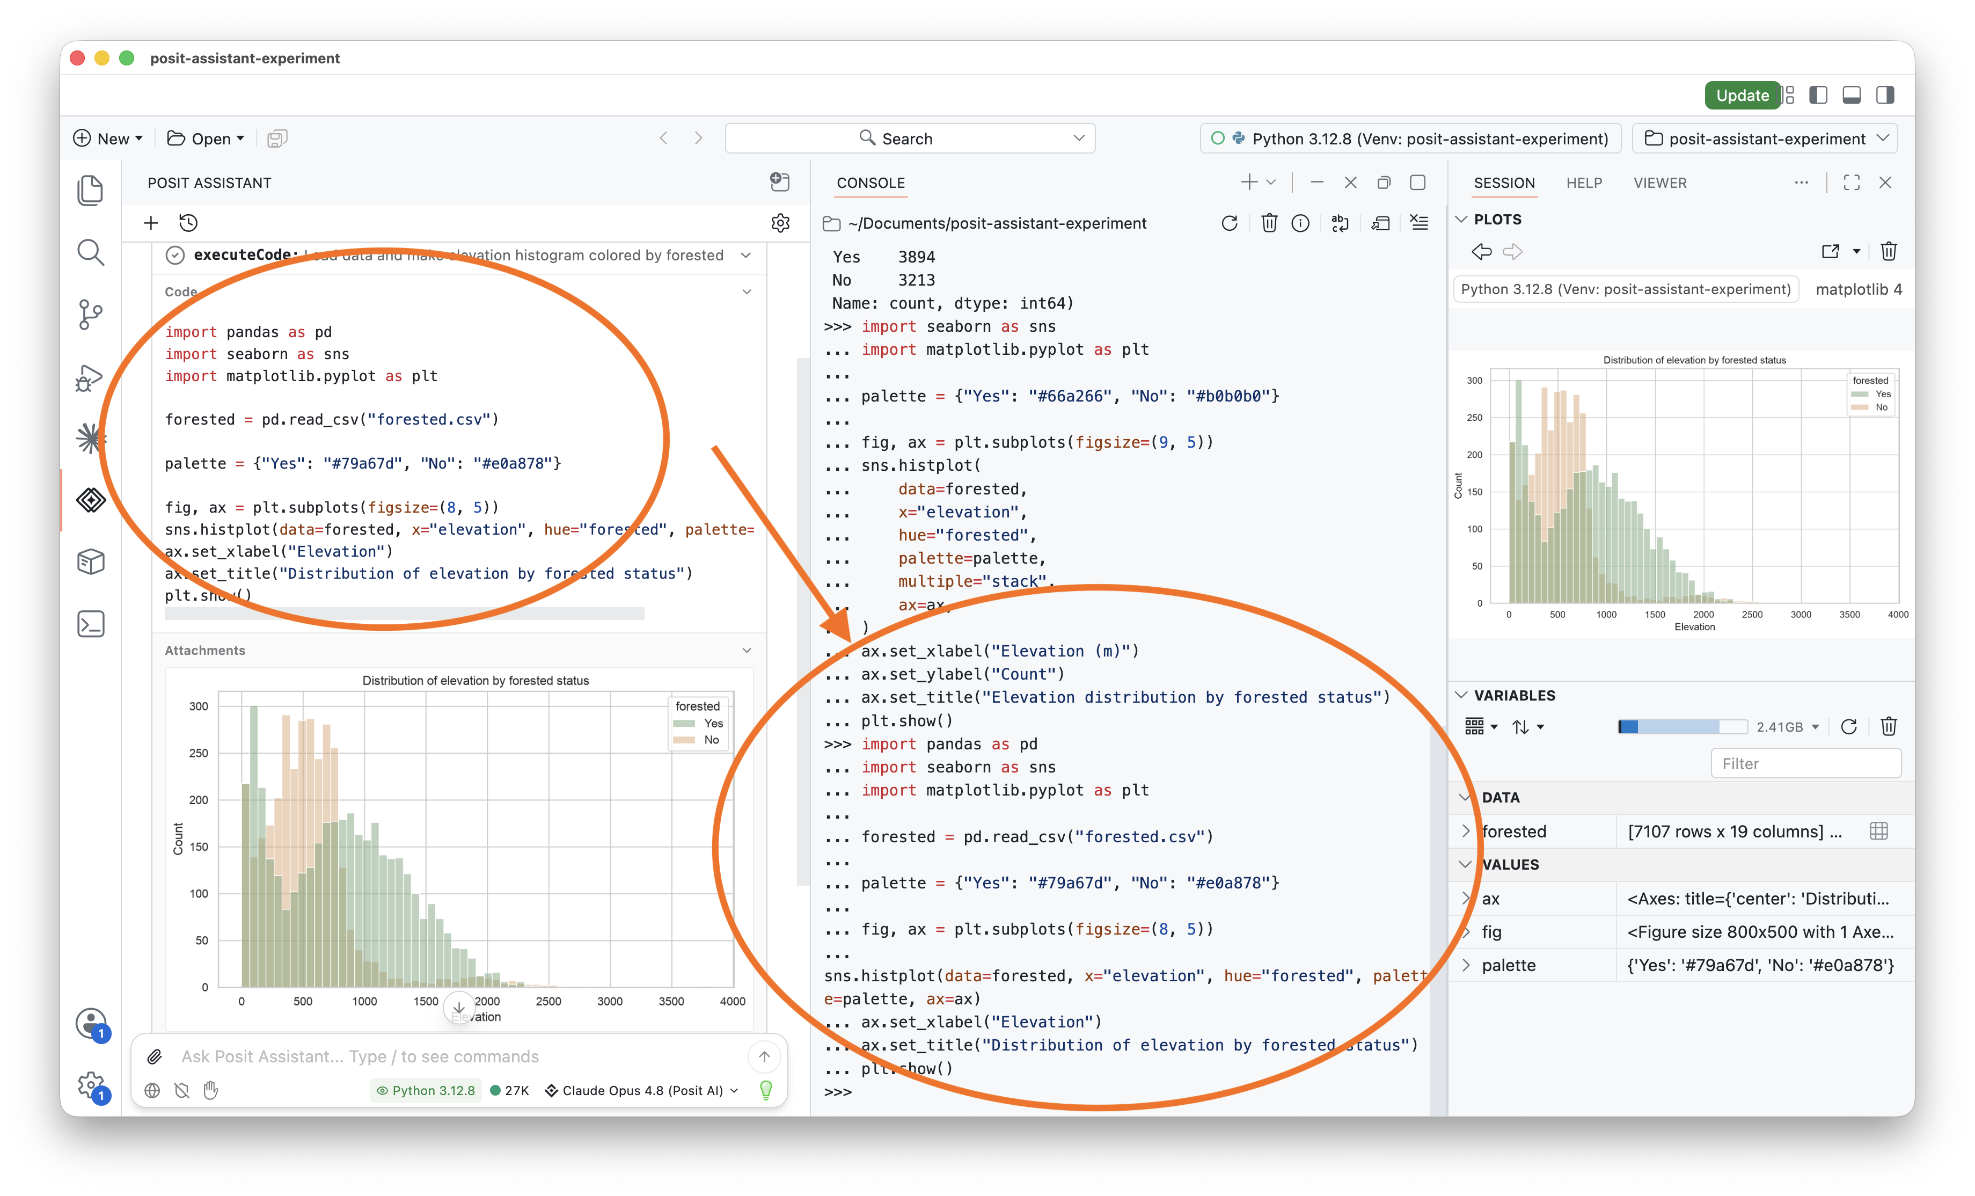This screenshot has width=1975, height=1196.
Task: Open the New file dropdown
Action: click(x=108, y=138)
